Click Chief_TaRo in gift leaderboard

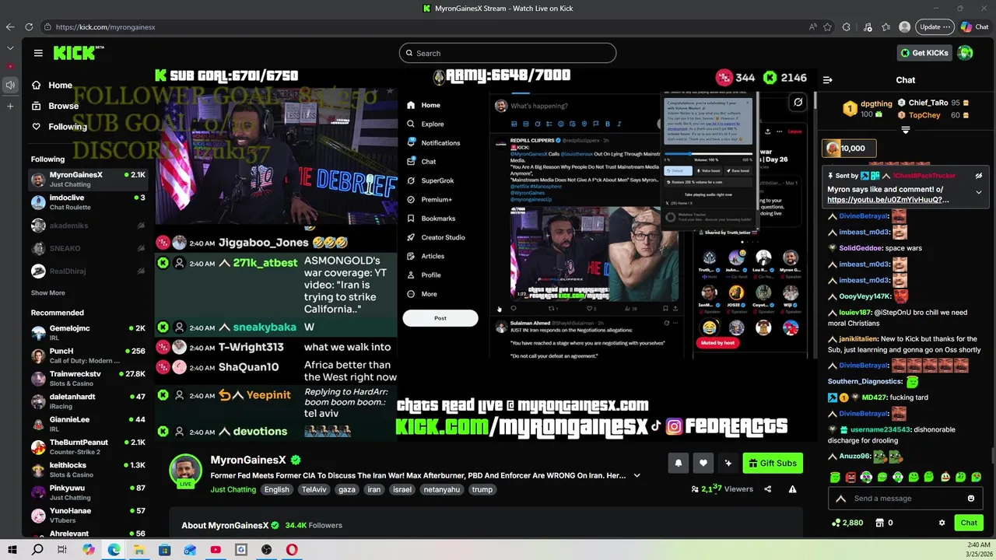point(928,103)
